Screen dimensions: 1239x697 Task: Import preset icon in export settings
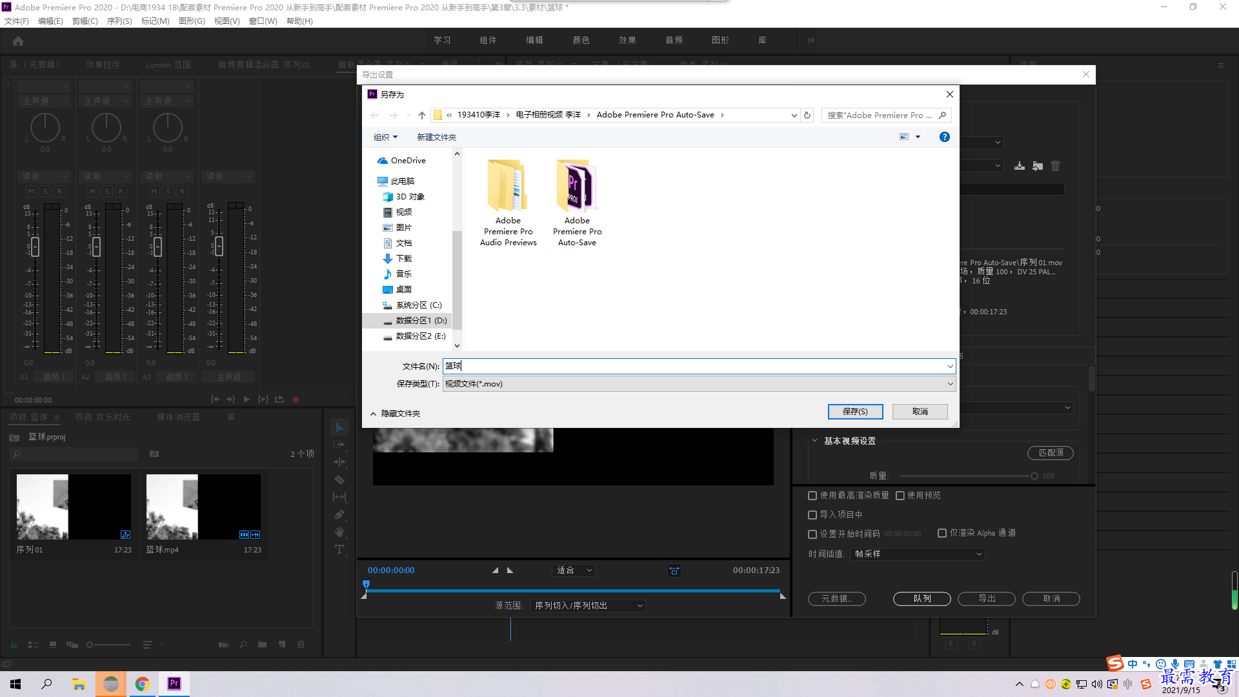(1038, 166)
